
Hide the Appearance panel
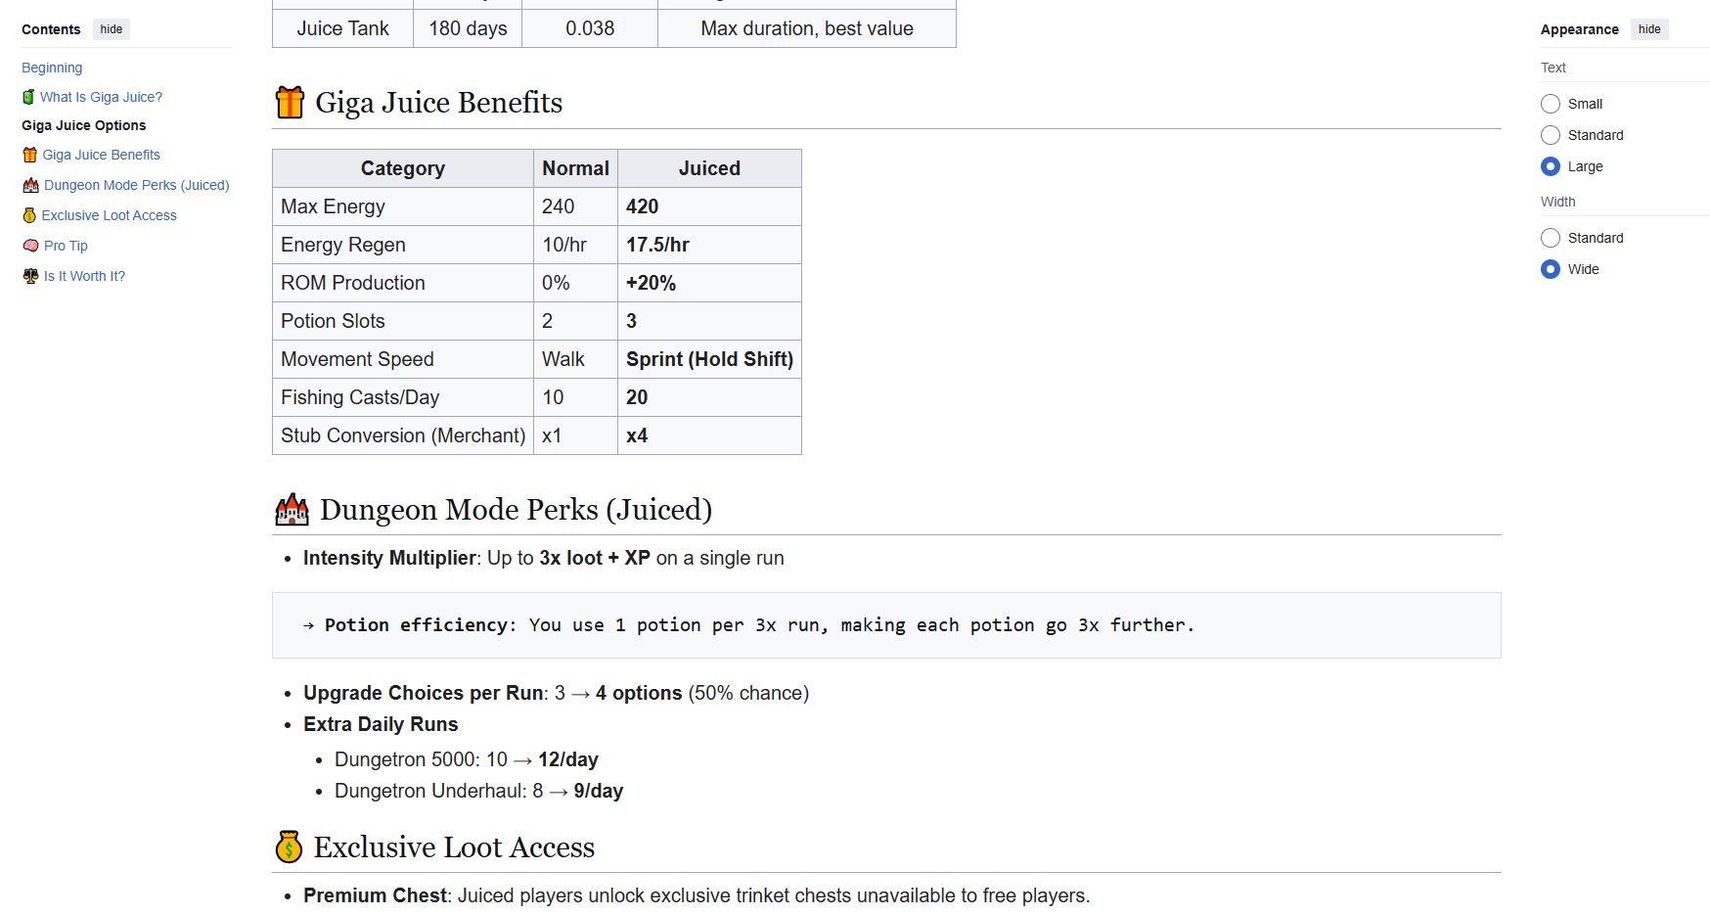tap(1649, 29)
